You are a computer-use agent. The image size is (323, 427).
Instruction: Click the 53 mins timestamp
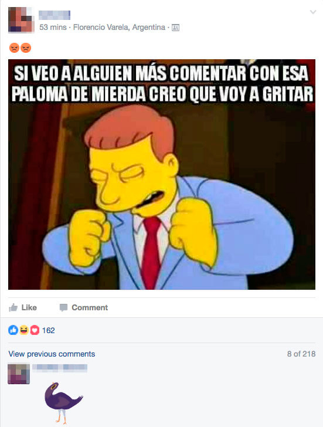coord(53,27)
